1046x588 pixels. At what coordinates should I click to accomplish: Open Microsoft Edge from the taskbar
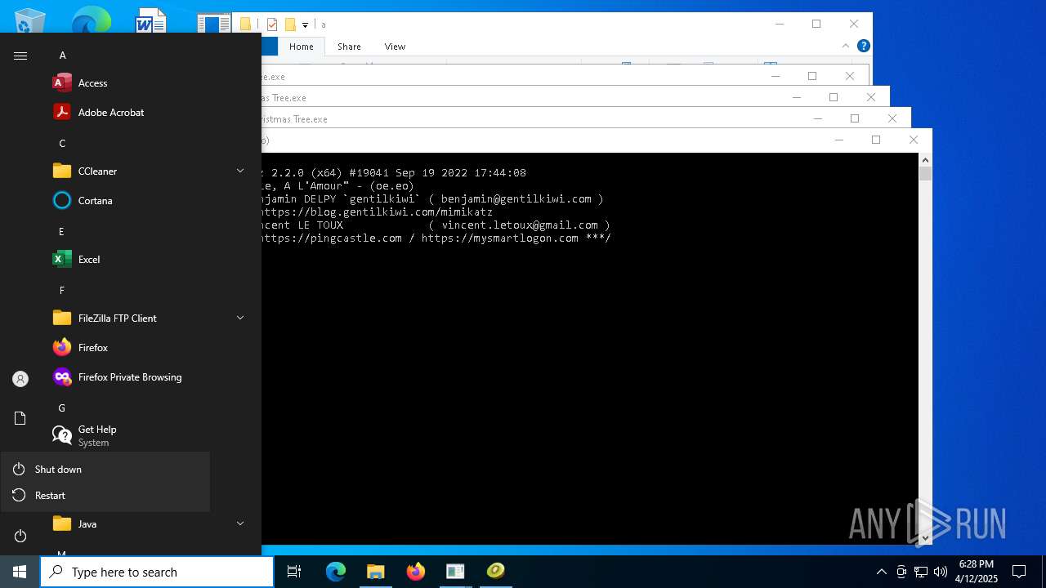336,572
